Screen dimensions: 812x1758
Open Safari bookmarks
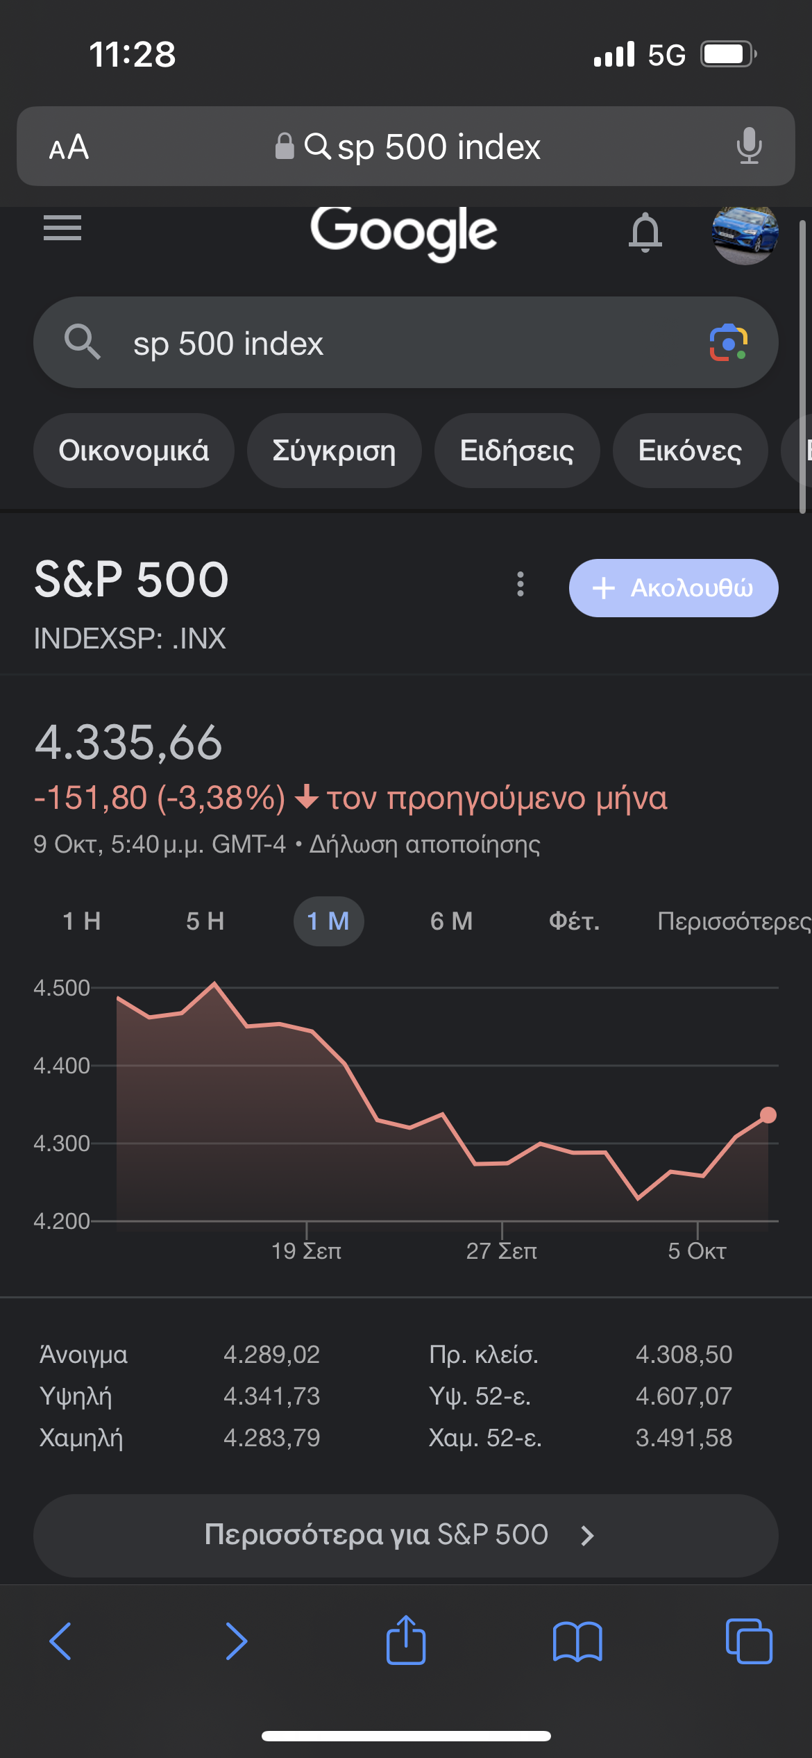click(x=577, y=1641)
